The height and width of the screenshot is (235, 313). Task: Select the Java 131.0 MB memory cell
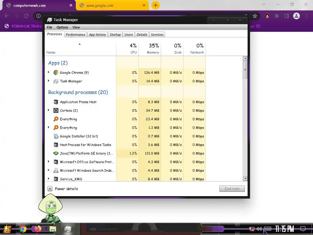tap(150, 154)
